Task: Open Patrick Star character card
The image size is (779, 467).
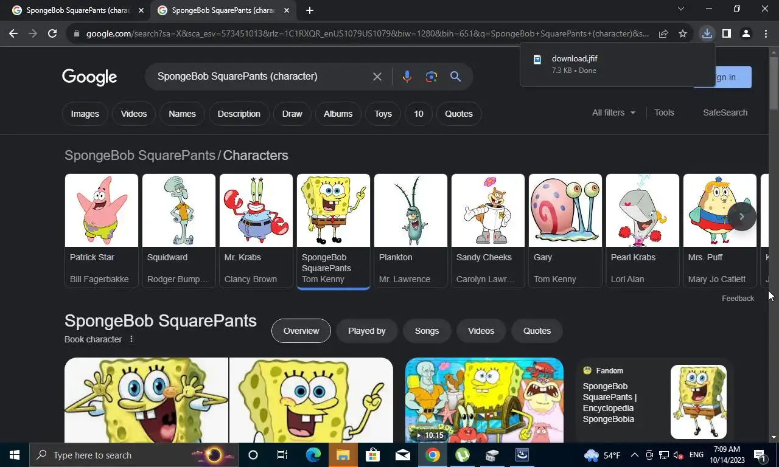Action: point(102,230)
